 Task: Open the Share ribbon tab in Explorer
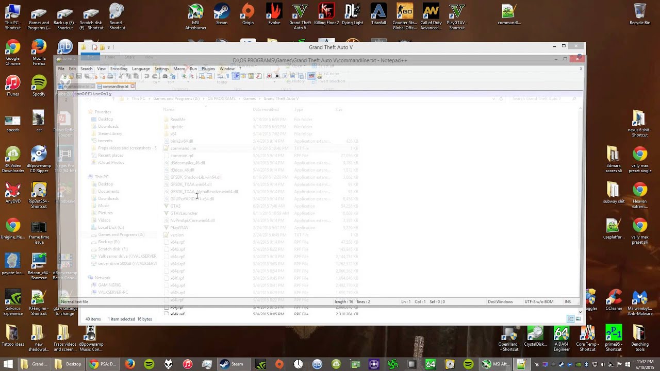(129, 57)
